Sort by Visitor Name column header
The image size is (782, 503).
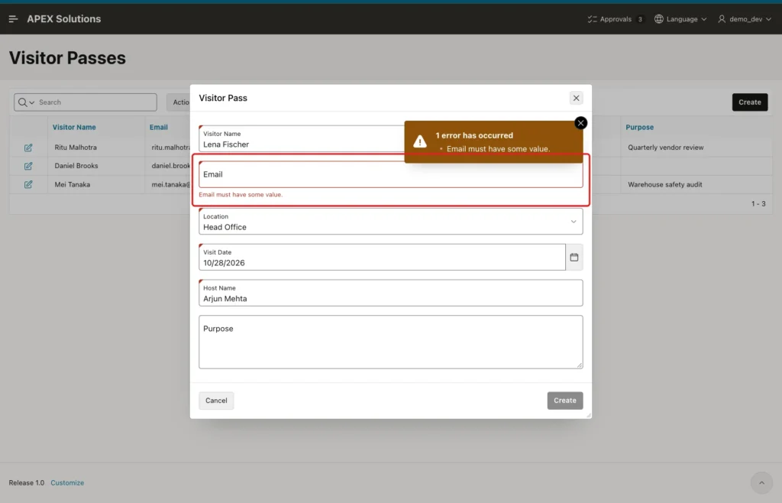[x=74, y=127]
